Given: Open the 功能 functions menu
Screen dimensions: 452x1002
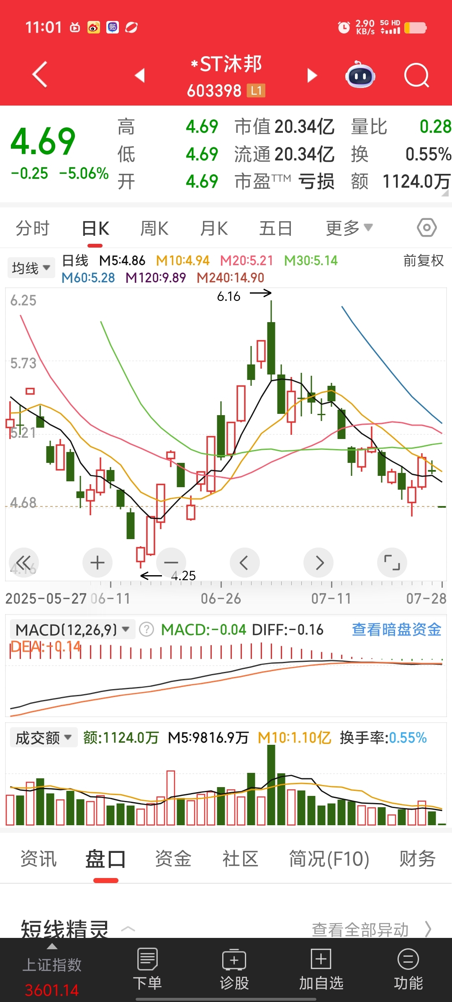Looking at the screenshot, I should pos(408,969).
